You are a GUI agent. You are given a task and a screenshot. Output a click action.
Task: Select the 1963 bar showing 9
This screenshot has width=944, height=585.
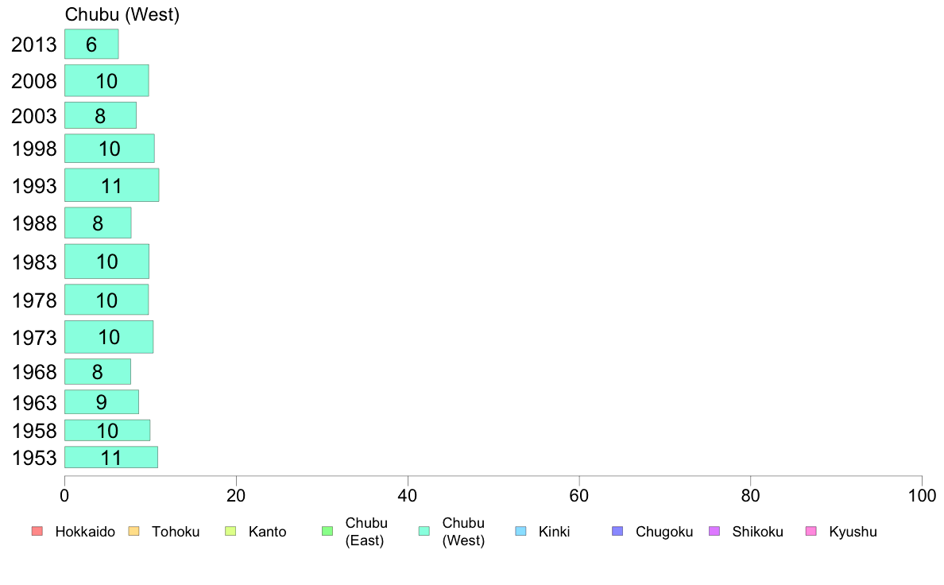102,402
